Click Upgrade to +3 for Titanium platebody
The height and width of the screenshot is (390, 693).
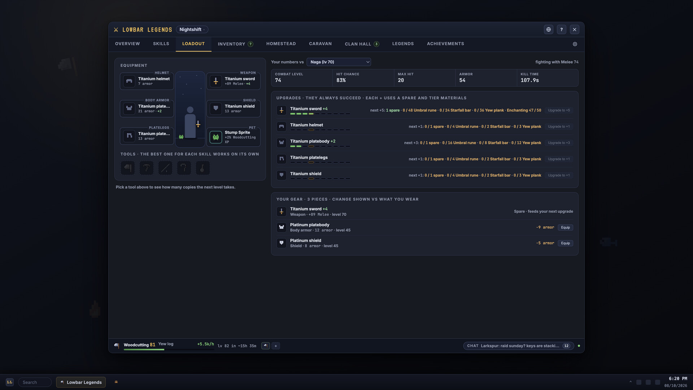point(559,143)
